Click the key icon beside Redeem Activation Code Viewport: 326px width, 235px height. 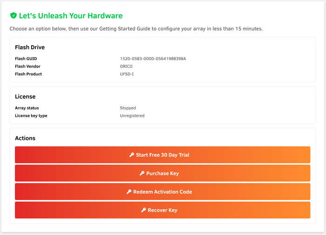click(x=129, y=192)
